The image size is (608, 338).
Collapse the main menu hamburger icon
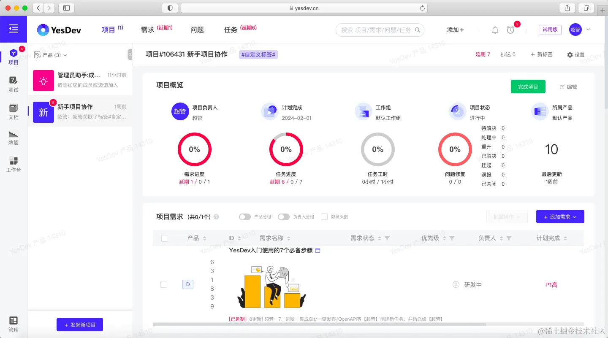[14, 29]
